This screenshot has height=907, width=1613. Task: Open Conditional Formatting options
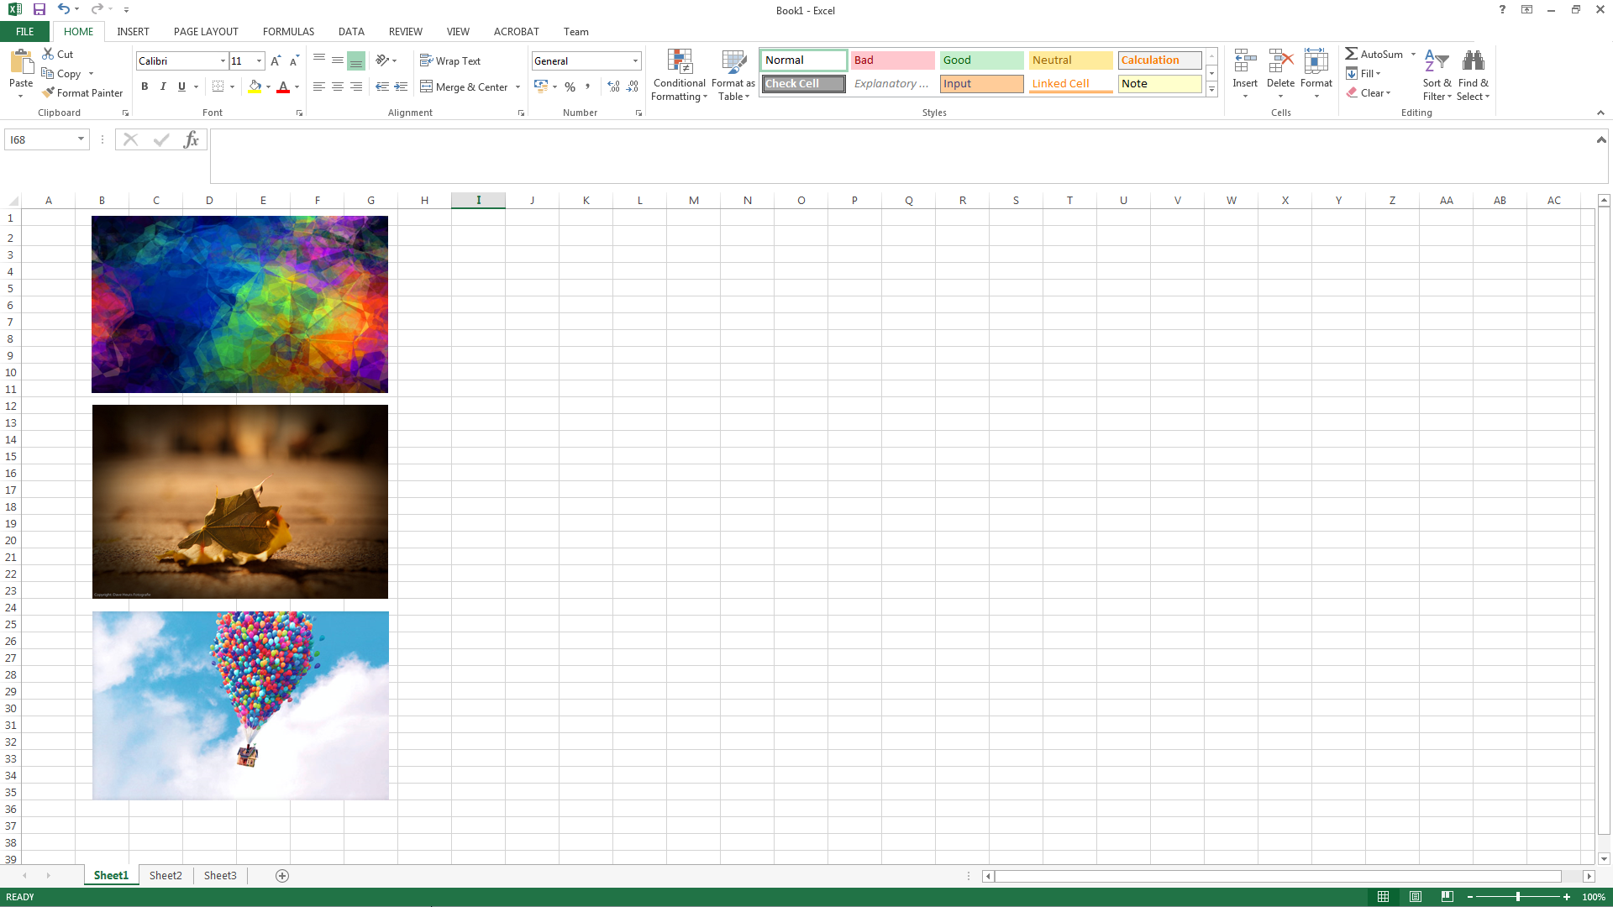679,75
